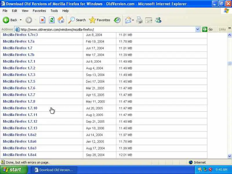Open Mozilla Firefox 1.7.13 link
The image size is (232, 174).
click(x=20, y=128)
